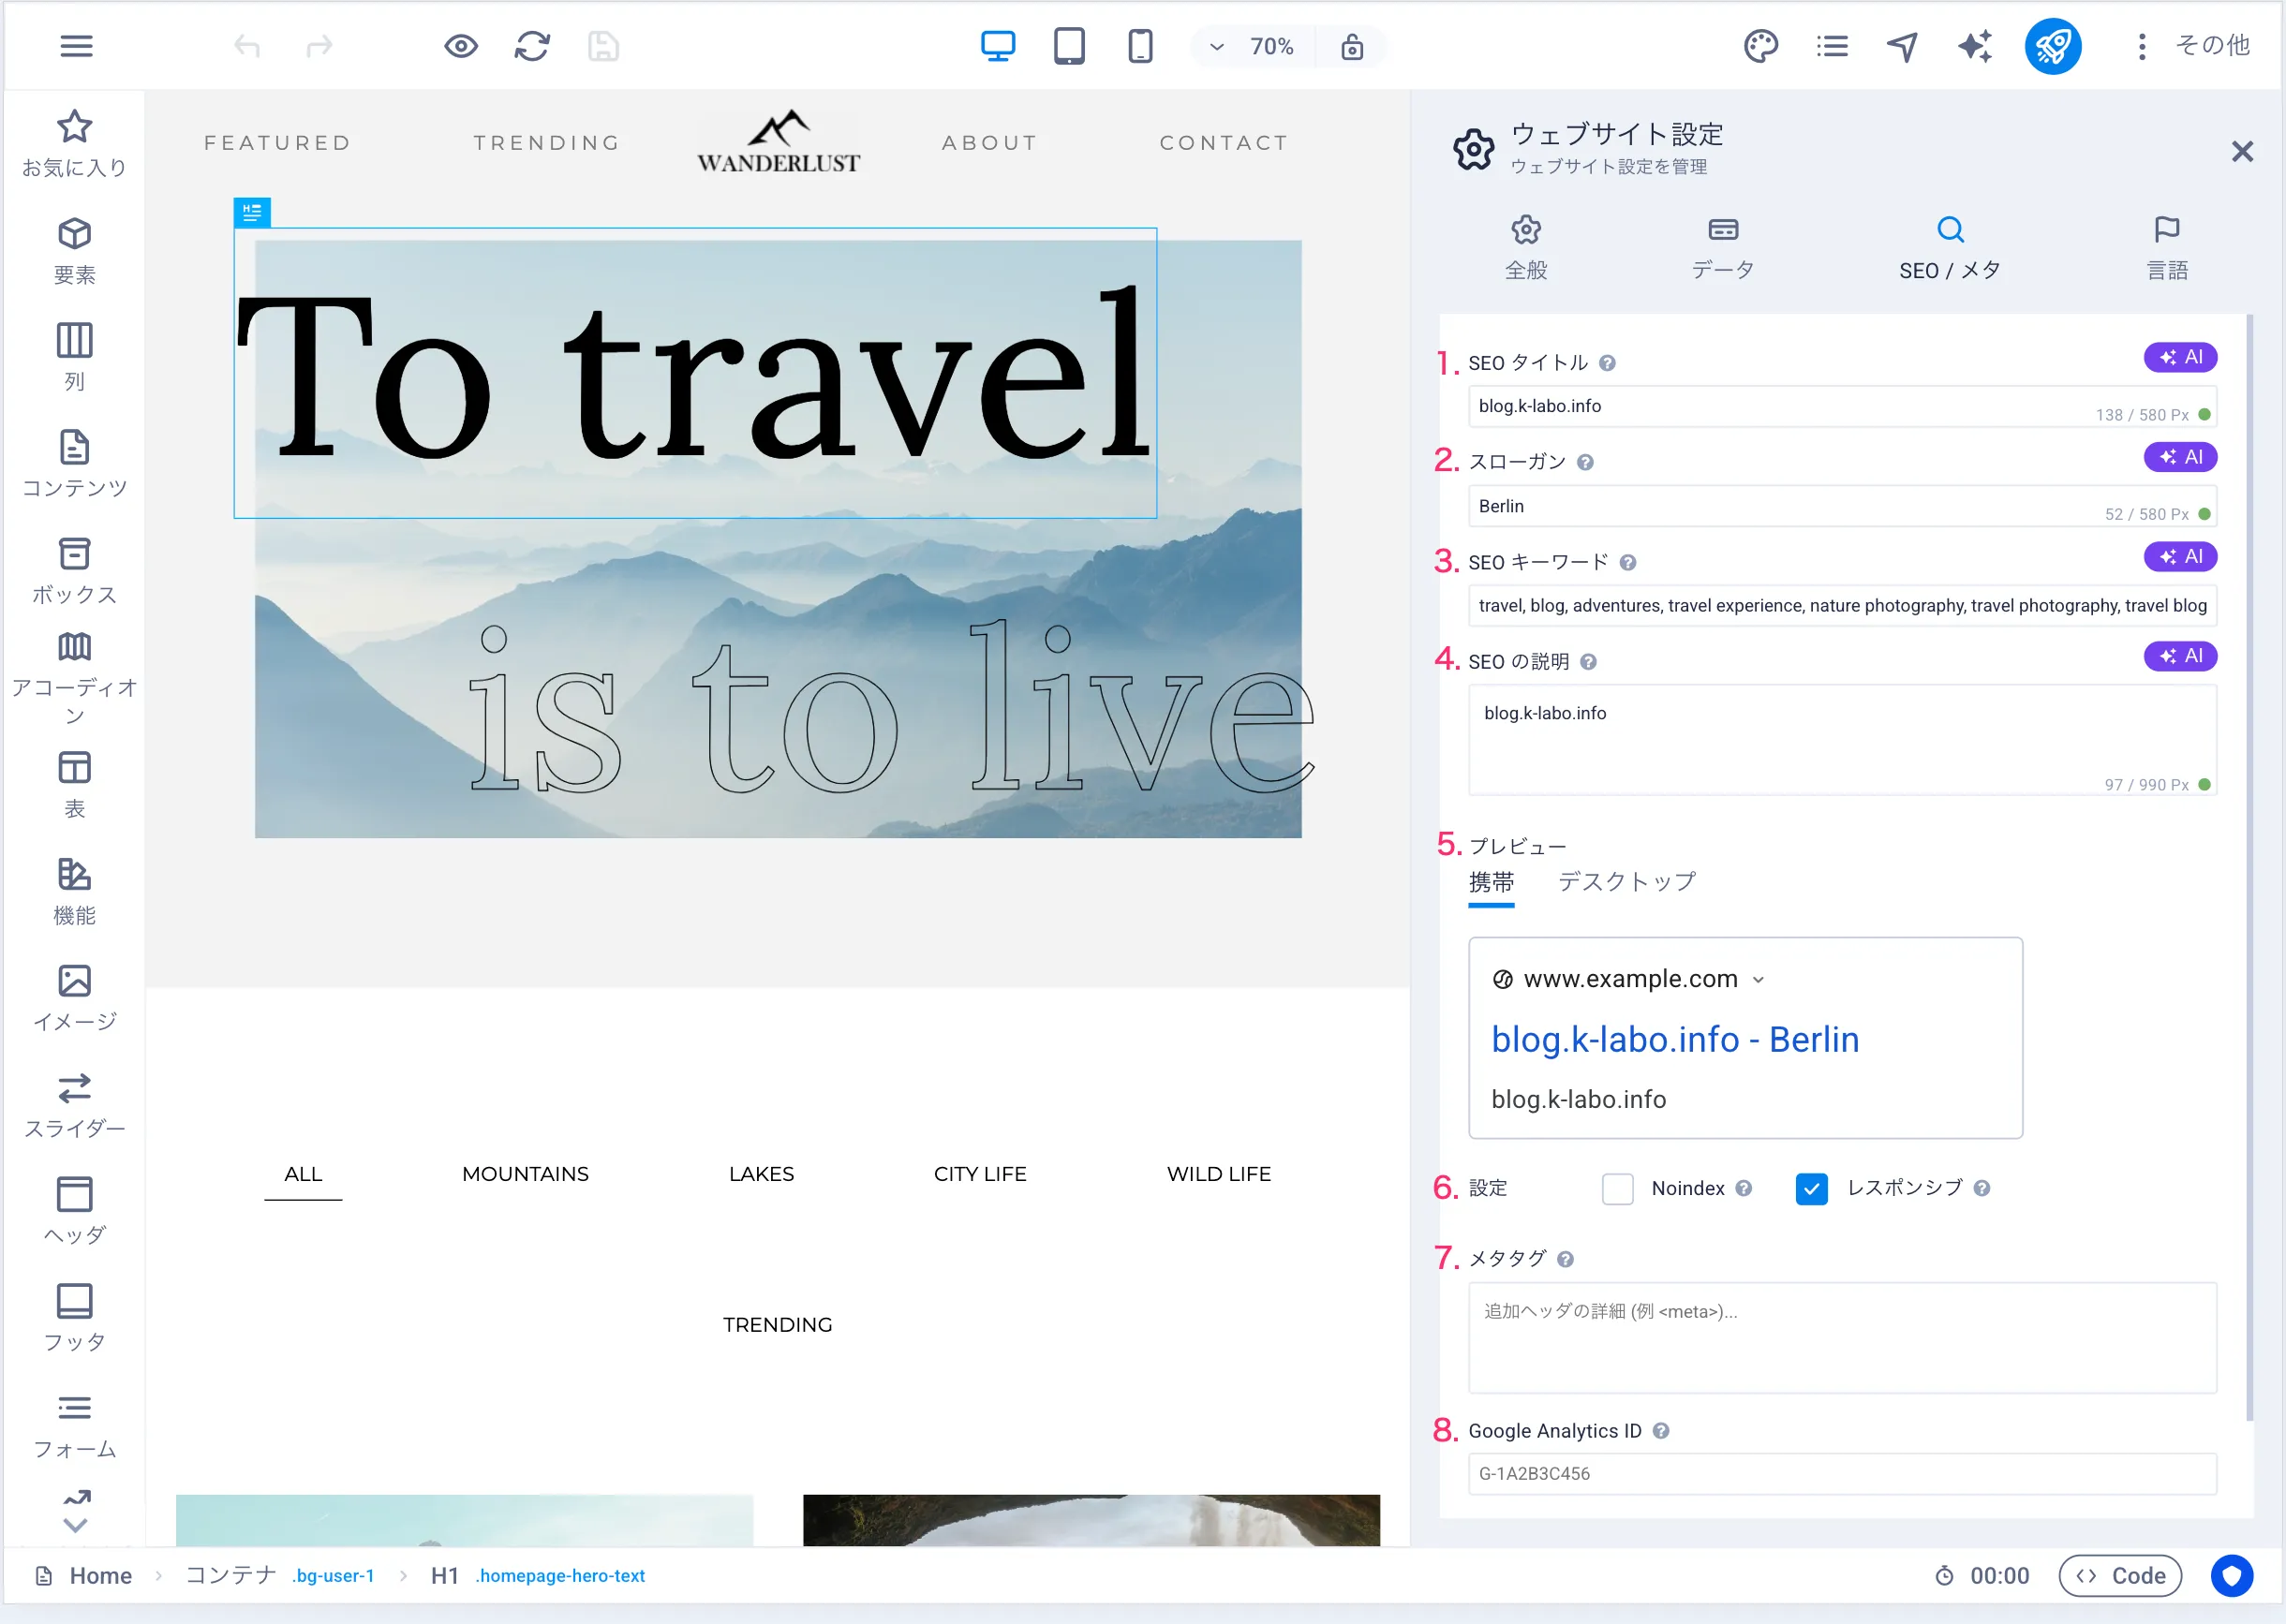Open フッタ footer in sidebar
Screen dimensions: 2286x1624
[x=75, y=1319]
